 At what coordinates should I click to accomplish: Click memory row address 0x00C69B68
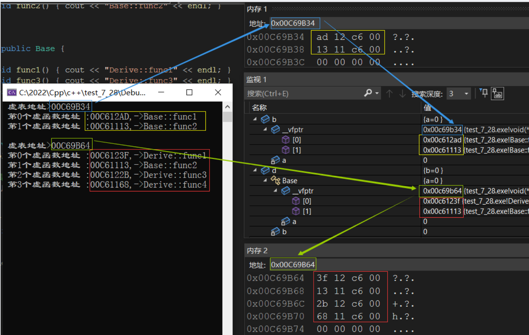tap(275, 291)
